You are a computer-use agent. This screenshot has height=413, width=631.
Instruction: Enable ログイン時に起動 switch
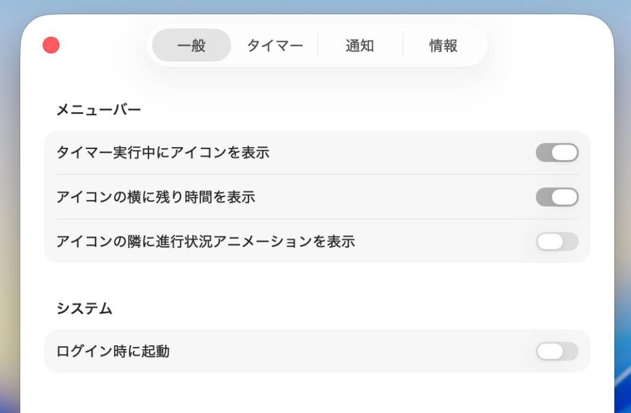(x=557, y=351)
